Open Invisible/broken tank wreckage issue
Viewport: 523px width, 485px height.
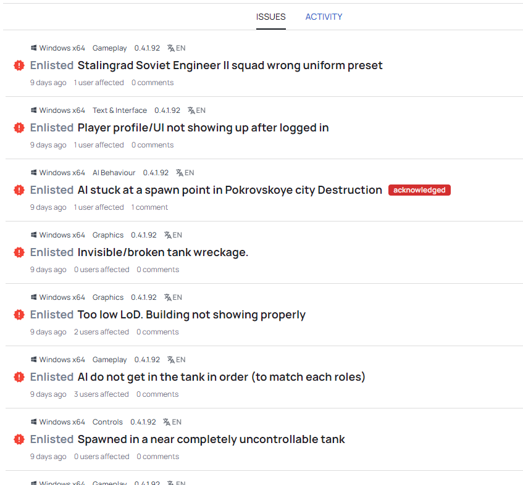click(x=163, y=252)
